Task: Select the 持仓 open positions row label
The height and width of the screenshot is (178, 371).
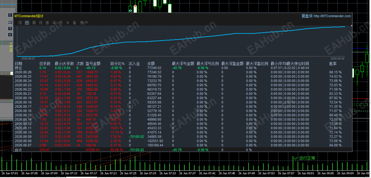Action: tap(19, 68)
